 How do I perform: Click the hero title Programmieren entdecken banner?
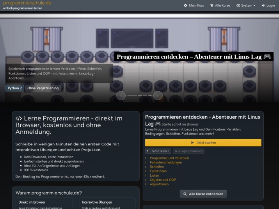194,57
